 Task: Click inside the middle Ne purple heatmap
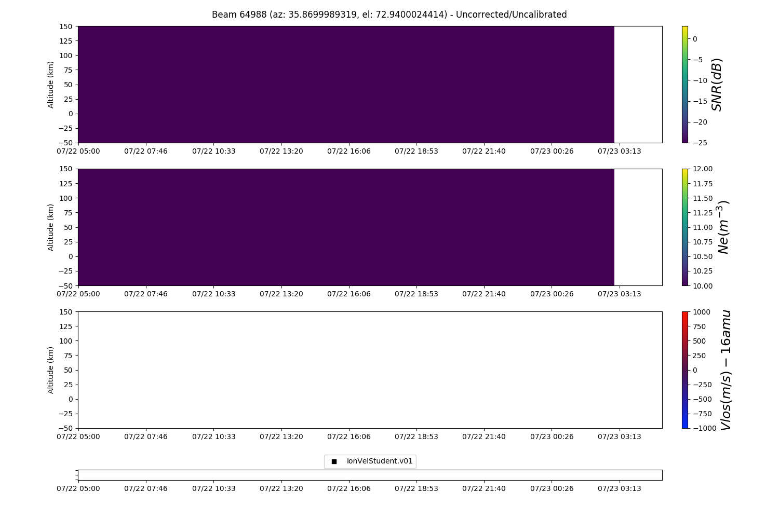(x=346, y=227)
